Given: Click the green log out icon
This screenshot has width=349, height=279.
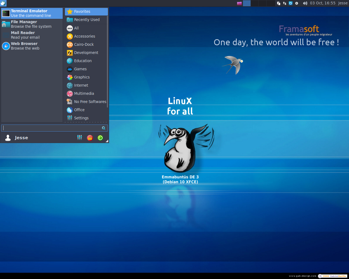Looking at the screenshot, I should (100, 138).
